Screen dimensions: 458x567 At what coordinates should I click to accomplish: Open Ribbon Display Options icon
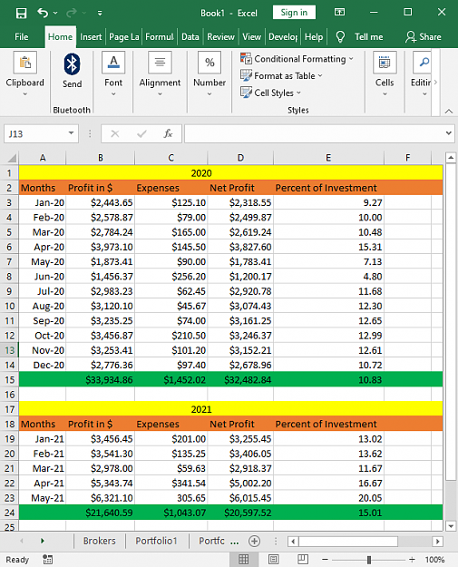pyautogui.click(x=339, y=13)
